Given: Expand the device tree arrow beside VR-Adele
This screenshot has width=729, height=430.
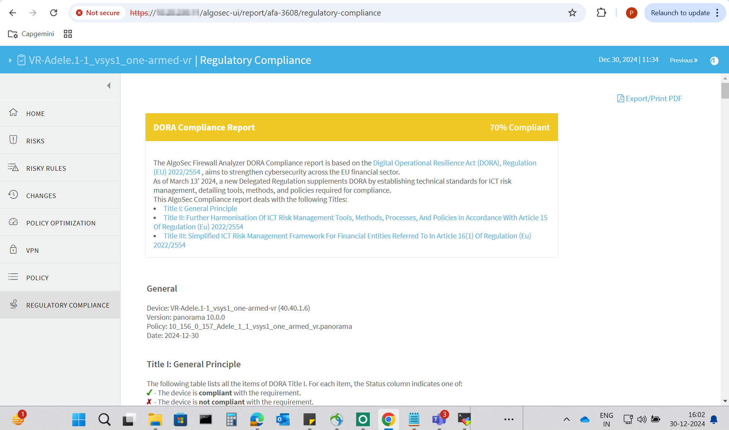Looking at the screenshot, I should (x=10, y=60).
